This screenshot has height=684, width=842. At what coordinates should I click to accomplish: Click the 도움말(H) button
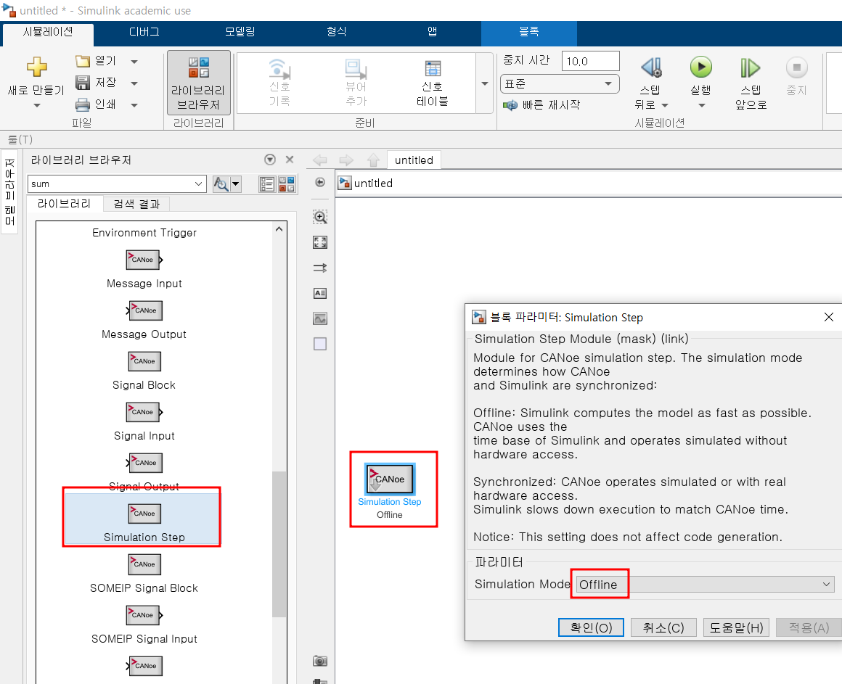[x=736, y=627]
